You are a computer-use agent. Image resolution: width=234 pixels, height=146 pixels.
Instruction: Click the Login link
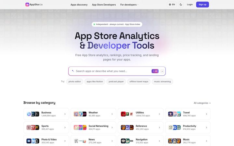coord(190,5)
